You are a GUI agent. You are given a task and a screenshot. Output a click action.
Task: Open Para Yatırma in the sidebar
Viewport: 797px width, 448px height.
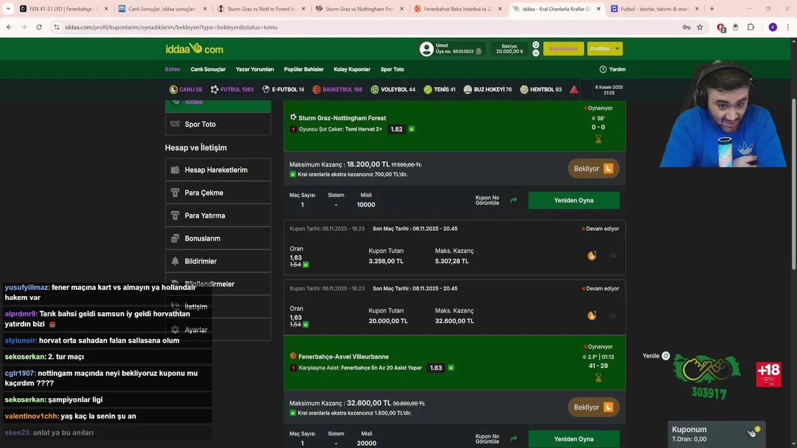coord(218,215)
